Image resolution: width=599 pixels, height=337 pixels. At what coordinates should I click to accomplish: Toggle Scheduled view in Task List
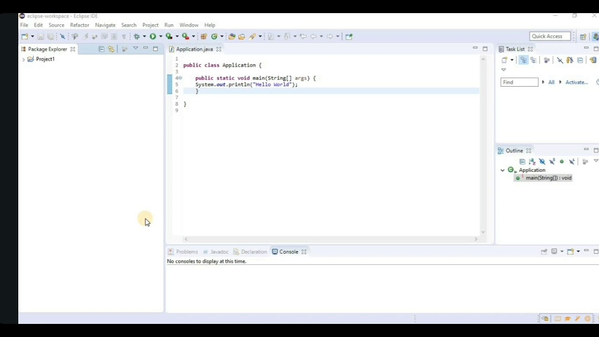point(533,60)
